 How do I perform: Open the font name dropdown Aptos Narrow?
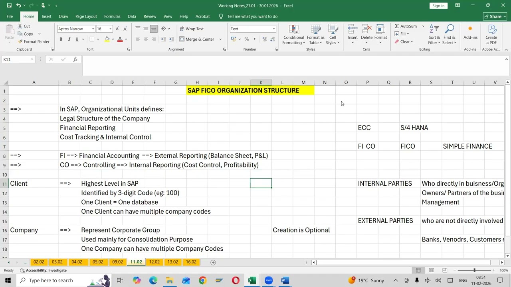(x=93, y=29)
